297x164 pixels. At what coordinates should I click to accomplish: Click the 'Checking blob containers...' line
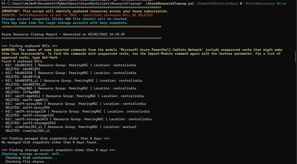pyautogui.click(x=31, y=158)
